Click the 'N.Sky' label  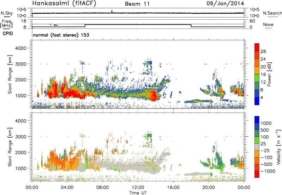point(7,13)
